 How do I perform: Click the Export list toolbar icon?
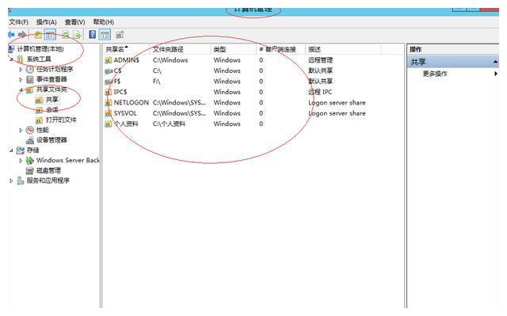click(77, 35)
